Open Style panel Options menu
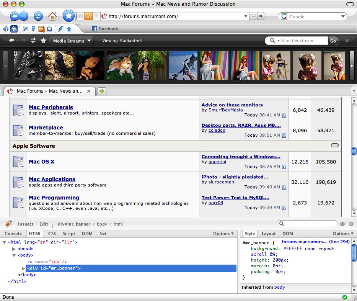Viewport: 357px width, 301px height. click(343, 234)
